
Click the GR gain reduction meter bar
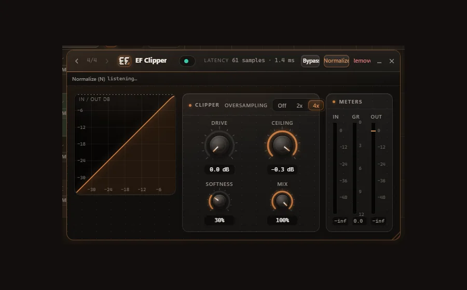pyautogui.click(x=355, y=168)
